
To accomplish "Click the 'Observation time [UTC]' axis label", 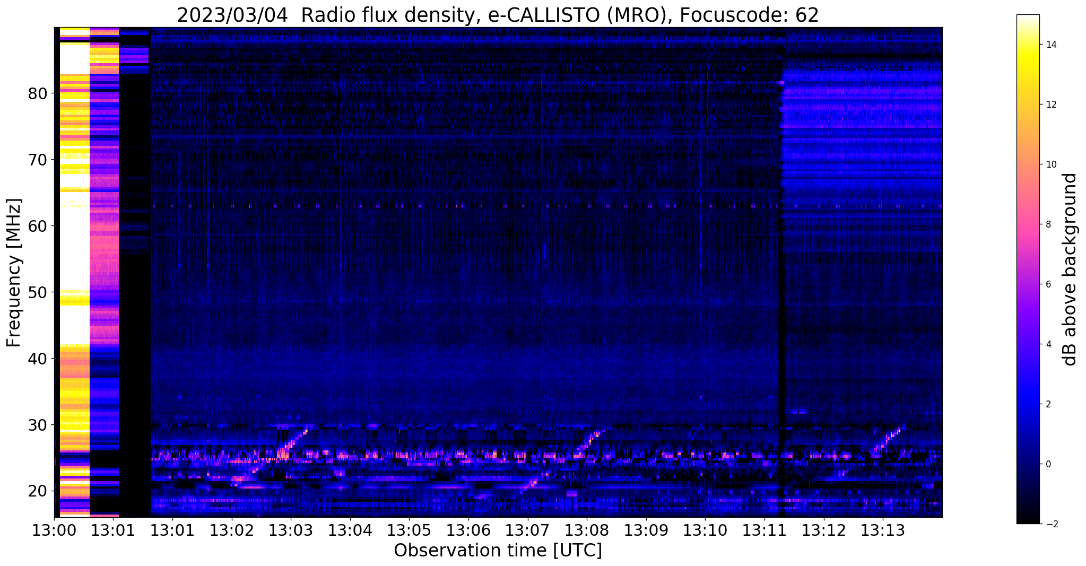I will [498, 551].
